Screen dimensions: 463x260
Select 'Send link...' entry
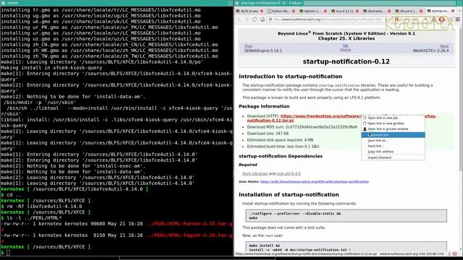coord(393,146)
